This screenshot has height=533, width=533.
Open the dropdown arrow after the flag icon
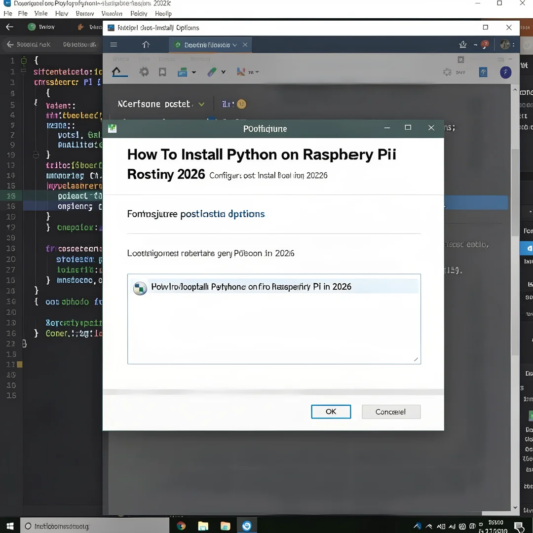257,72
